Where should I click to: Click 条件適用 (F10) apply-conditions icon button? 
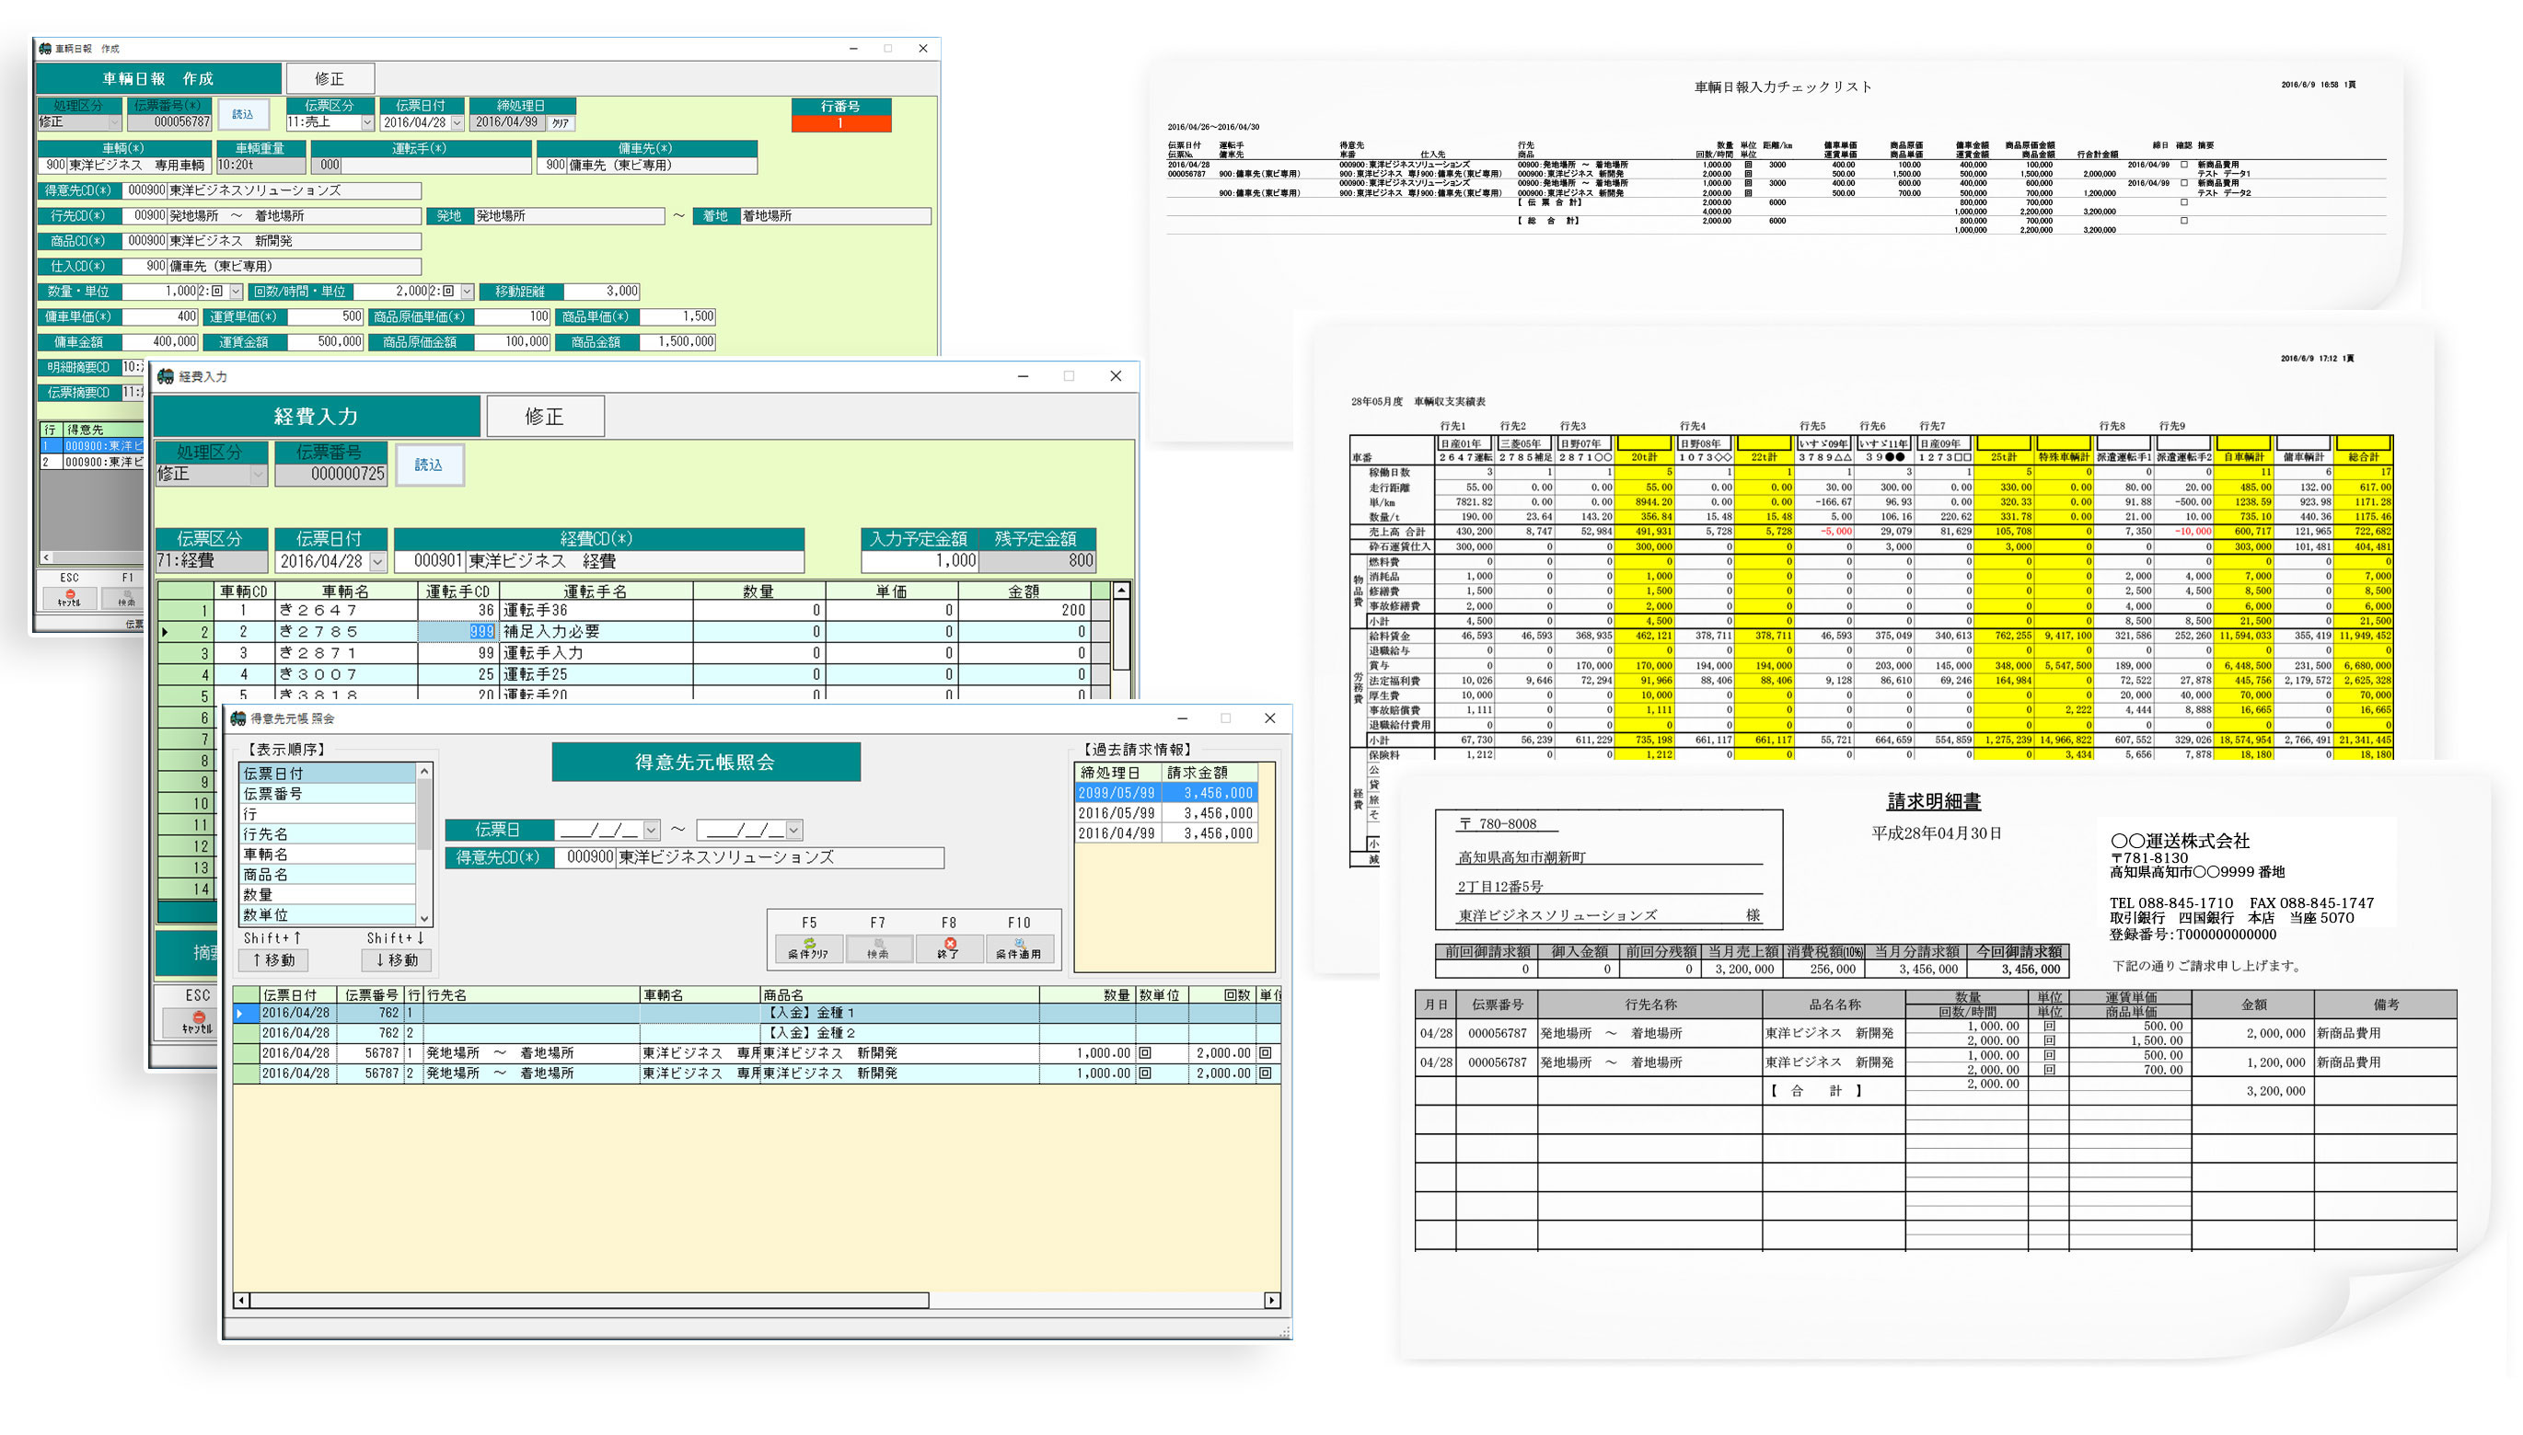[1018, 948]
